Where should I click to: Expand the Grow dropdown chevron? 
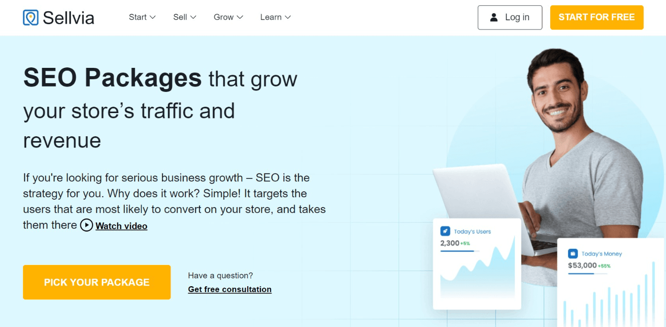[240, 17]
